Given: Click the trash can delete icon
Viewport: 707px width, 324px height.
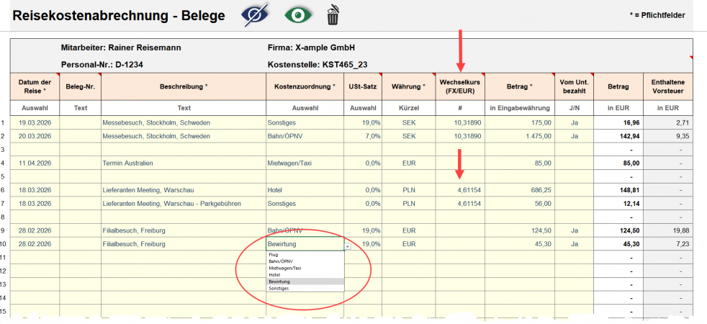Looking at the screenshot, I should click(333, 15).
